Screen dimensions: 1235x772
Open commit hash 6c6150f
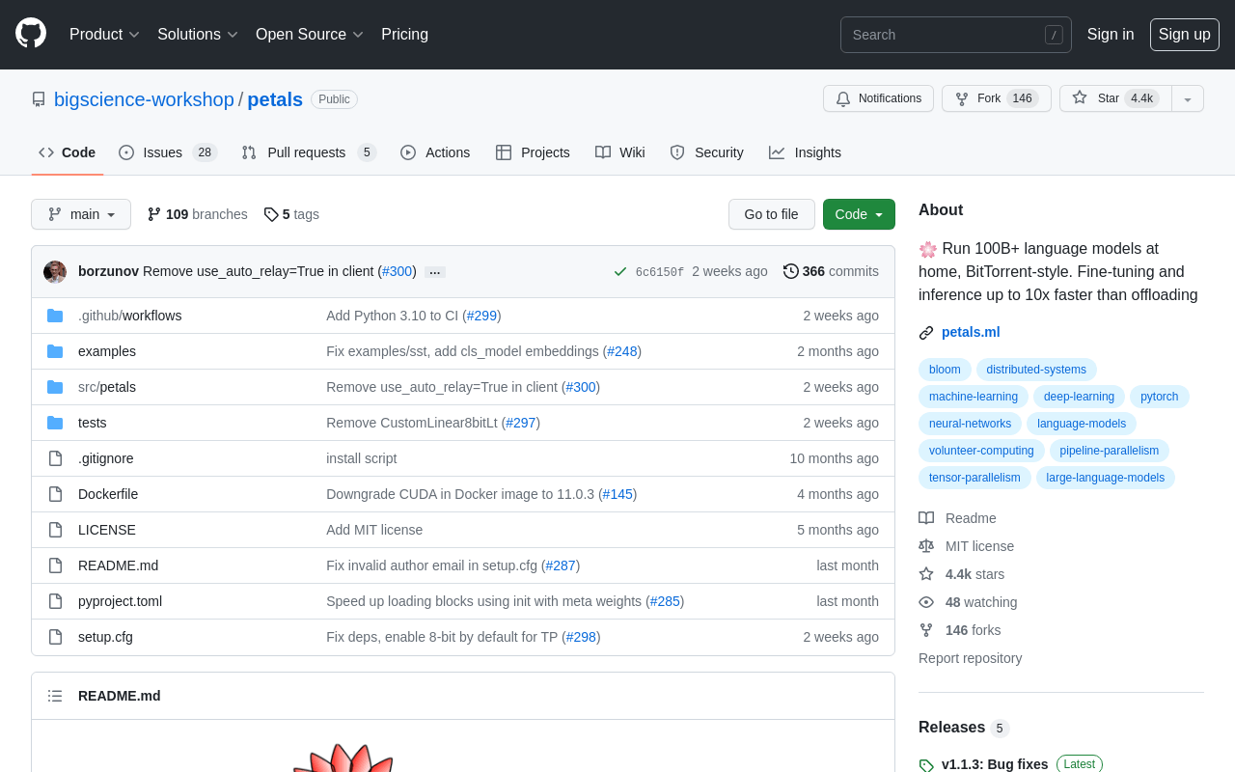pyautogui.click(x=660, y=272)
